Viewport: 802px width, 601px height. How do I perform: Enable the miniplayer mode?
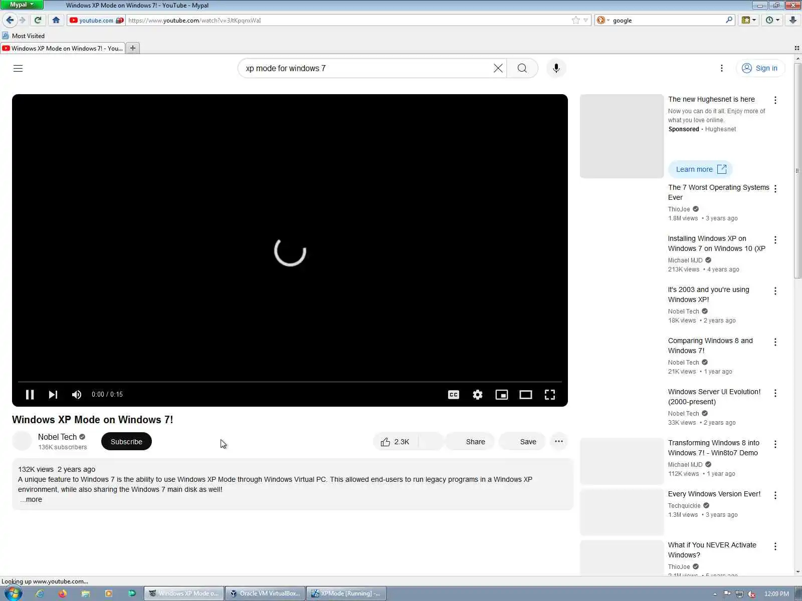tap(502, 395)
